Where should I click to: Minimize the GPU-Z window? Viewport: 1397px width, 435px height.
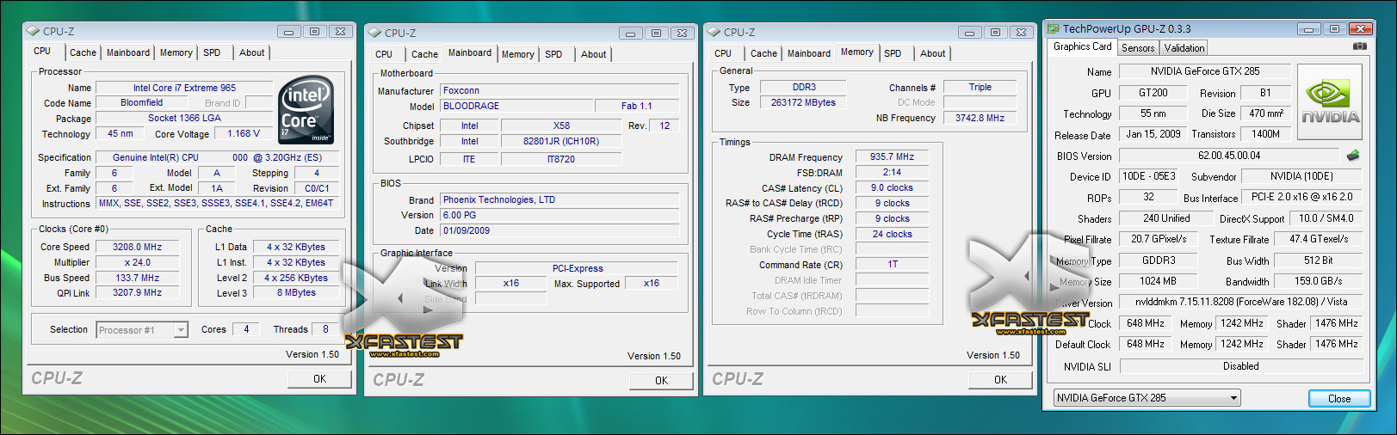pyautogui.click(x=1309, y=28)
